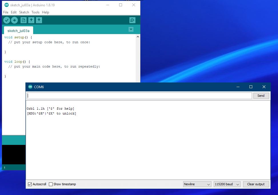Open the Newline line-ending dropdown
The image size is (278, 195).
197,184
